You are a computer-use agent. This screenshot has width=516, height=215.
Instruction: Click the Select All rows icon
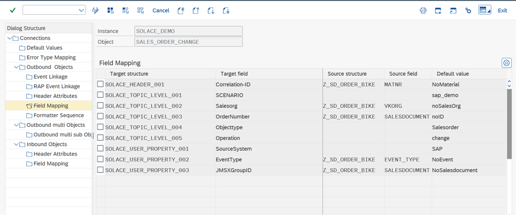tap(111, 10)
